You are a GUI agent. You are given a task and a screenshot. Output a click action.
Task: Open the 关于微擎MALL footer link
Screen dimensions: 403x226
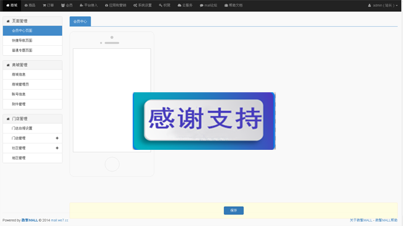click(x=361, y=220)
